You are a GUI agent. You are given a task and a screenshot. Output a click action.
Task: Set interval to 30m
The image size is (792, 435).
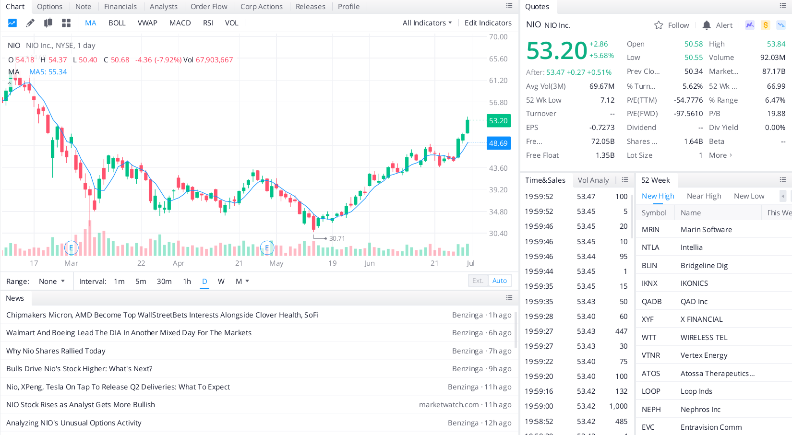pos(164,282)
